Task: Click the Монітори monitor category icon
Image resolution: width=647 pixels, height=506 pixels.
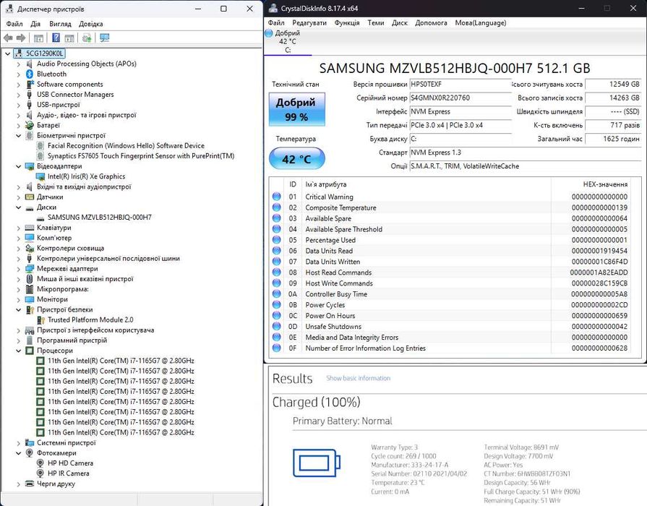Action: 30,299
